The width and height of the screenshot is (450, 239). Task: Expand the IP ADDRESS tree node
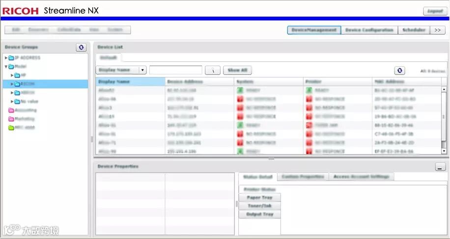(x=6, y=58)
